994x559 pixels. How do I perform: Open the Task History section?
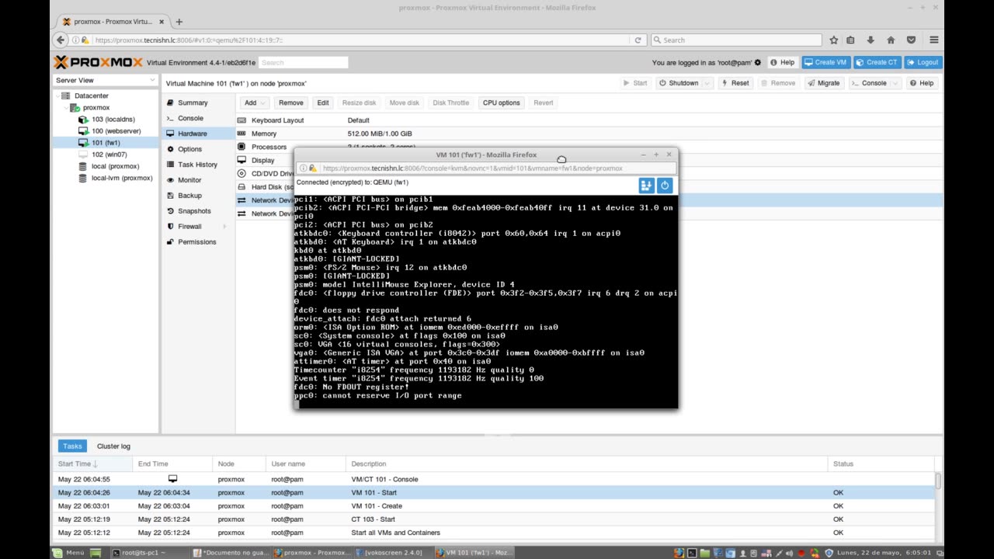tap(197, 165)
